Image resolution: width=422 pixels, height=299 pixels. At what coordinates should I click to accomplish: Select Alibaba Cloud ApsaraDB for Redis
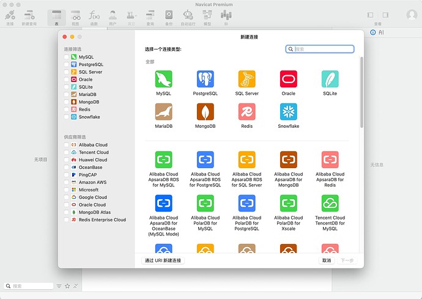pyautogui.click(x=330, y=160)
